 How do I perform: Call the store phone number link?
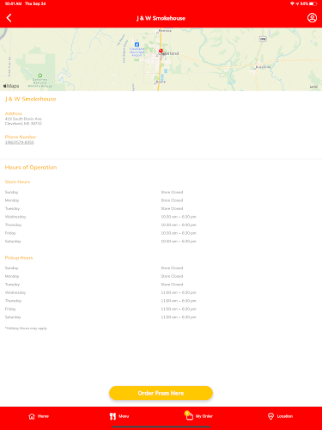[19, 142]
